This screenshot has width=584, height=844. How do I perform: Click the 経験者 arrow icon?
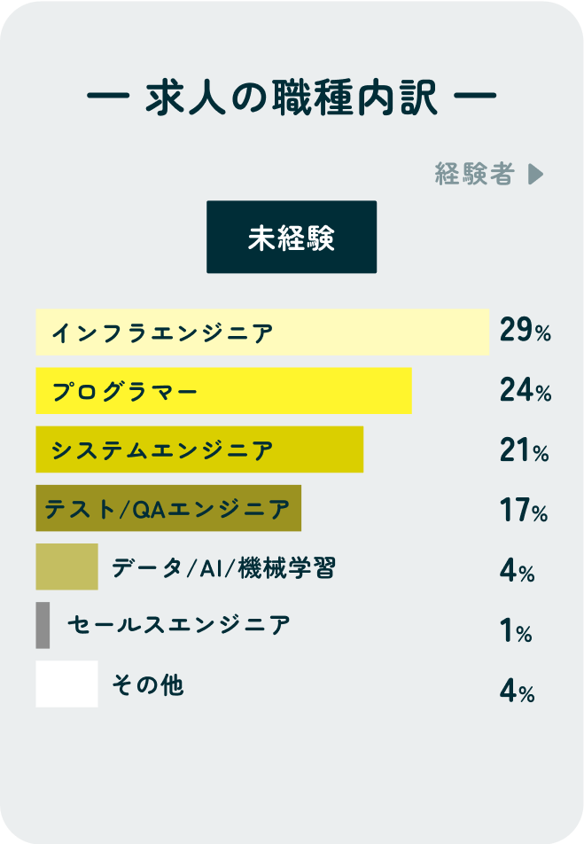point(535,174)
